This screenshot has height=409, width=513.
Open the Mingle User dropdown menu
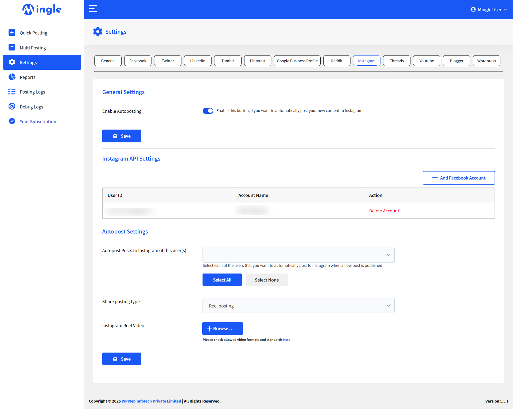click(489, 10)
